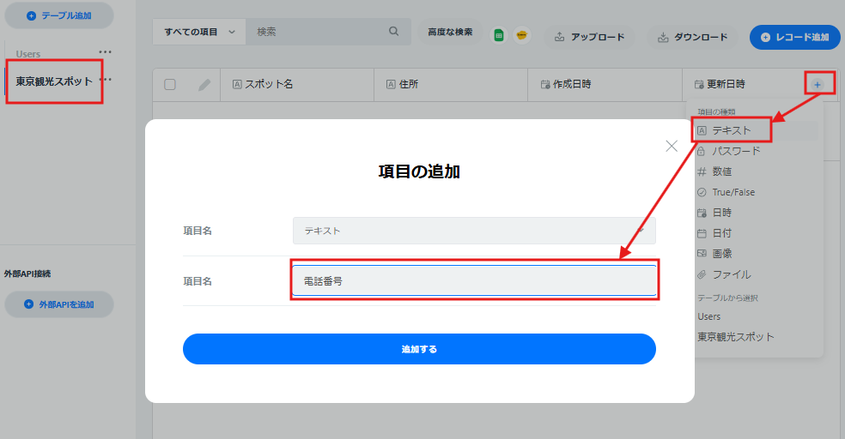Click the search magnifier icon
The image size is (845, 439).
click(x=394, y=31)
